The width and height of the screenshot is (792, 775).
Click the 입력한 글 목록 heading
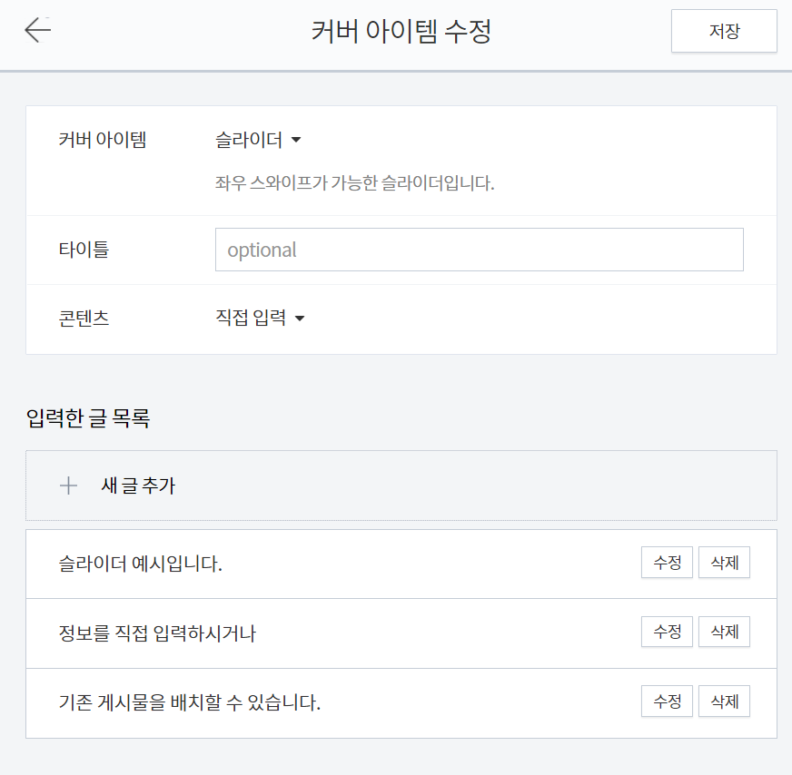[x=88, y=417]
